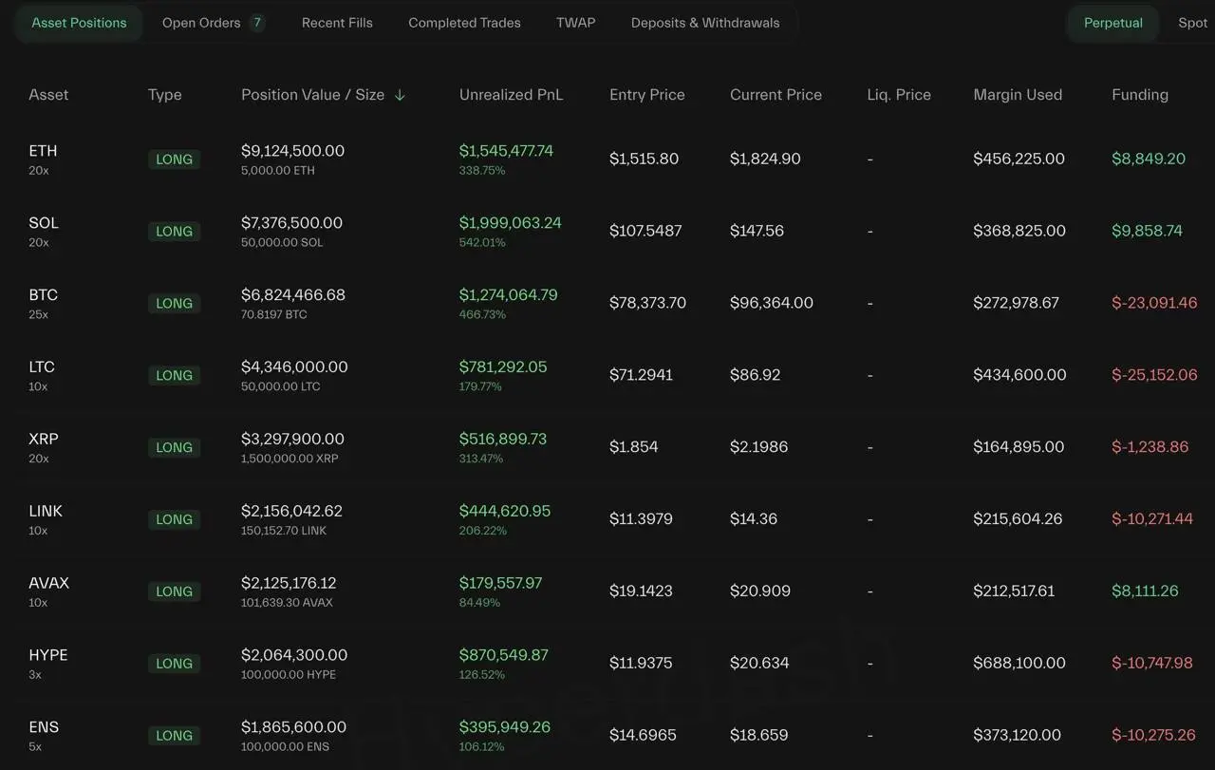
Task: Click ETH unrealized PnL $1,545,477.74
Action: point(506,151)
